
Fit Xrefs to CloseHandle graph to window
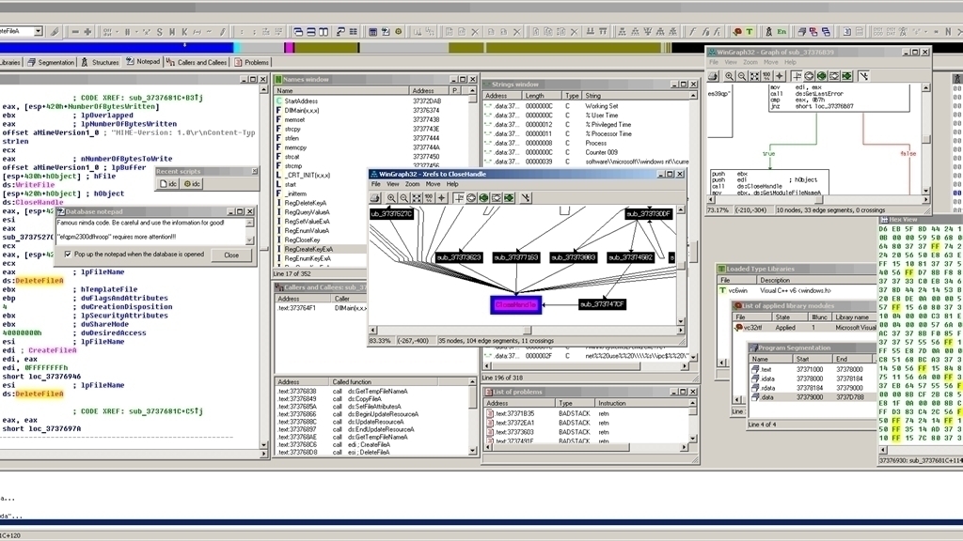tap(417, 198)
